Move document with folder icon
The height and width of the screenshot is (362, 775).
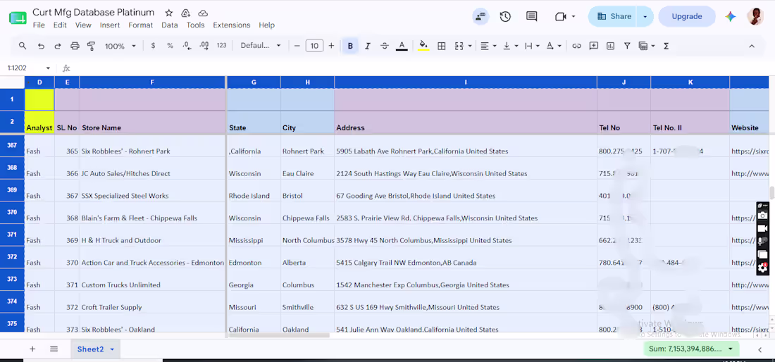click(186, 13)
